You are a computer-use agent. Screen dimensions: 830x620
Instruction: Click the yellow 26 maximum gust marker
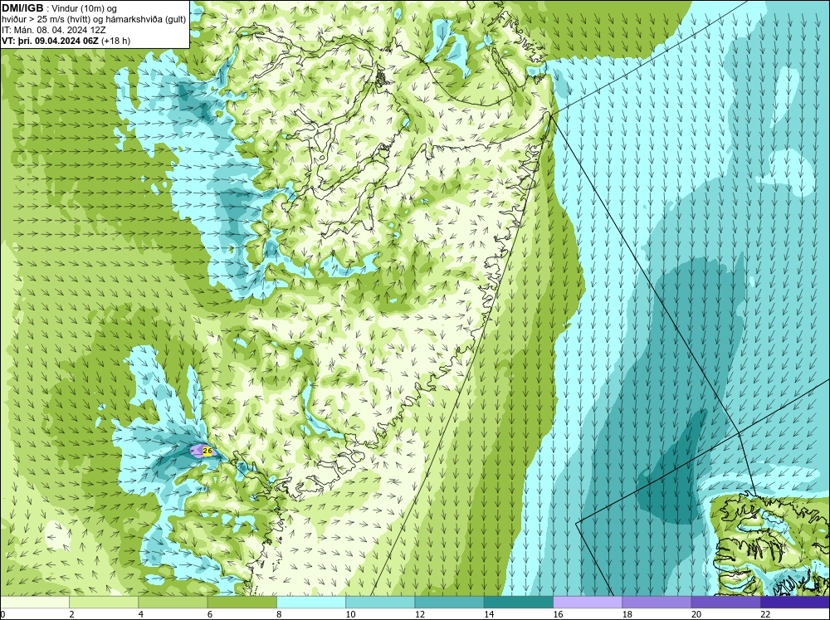click(207, 452)
